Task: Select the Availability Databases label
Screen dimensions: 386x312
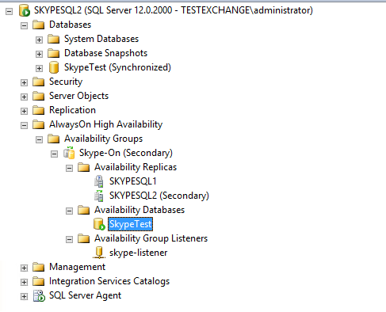Action: click(139, 210)
